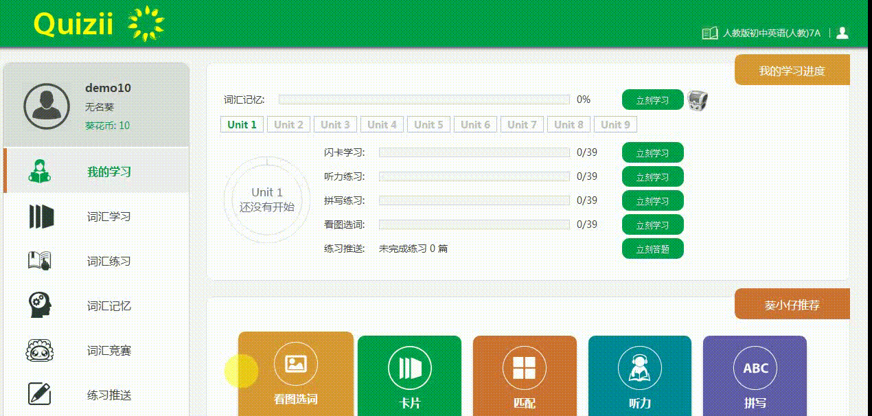Switch to the Unit 2 tab
The image size is (872, 416).
coord(288,124)
